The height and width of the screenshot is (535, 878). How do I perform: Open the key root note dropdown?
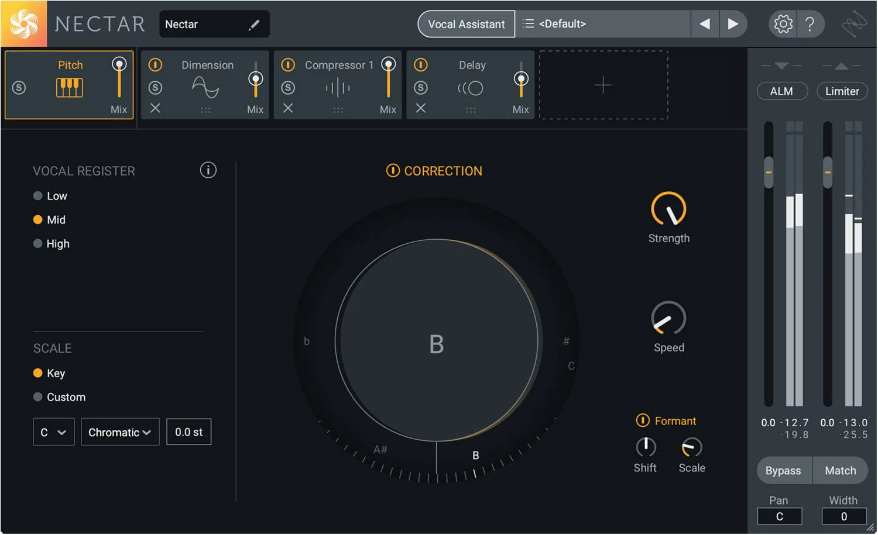53,432
